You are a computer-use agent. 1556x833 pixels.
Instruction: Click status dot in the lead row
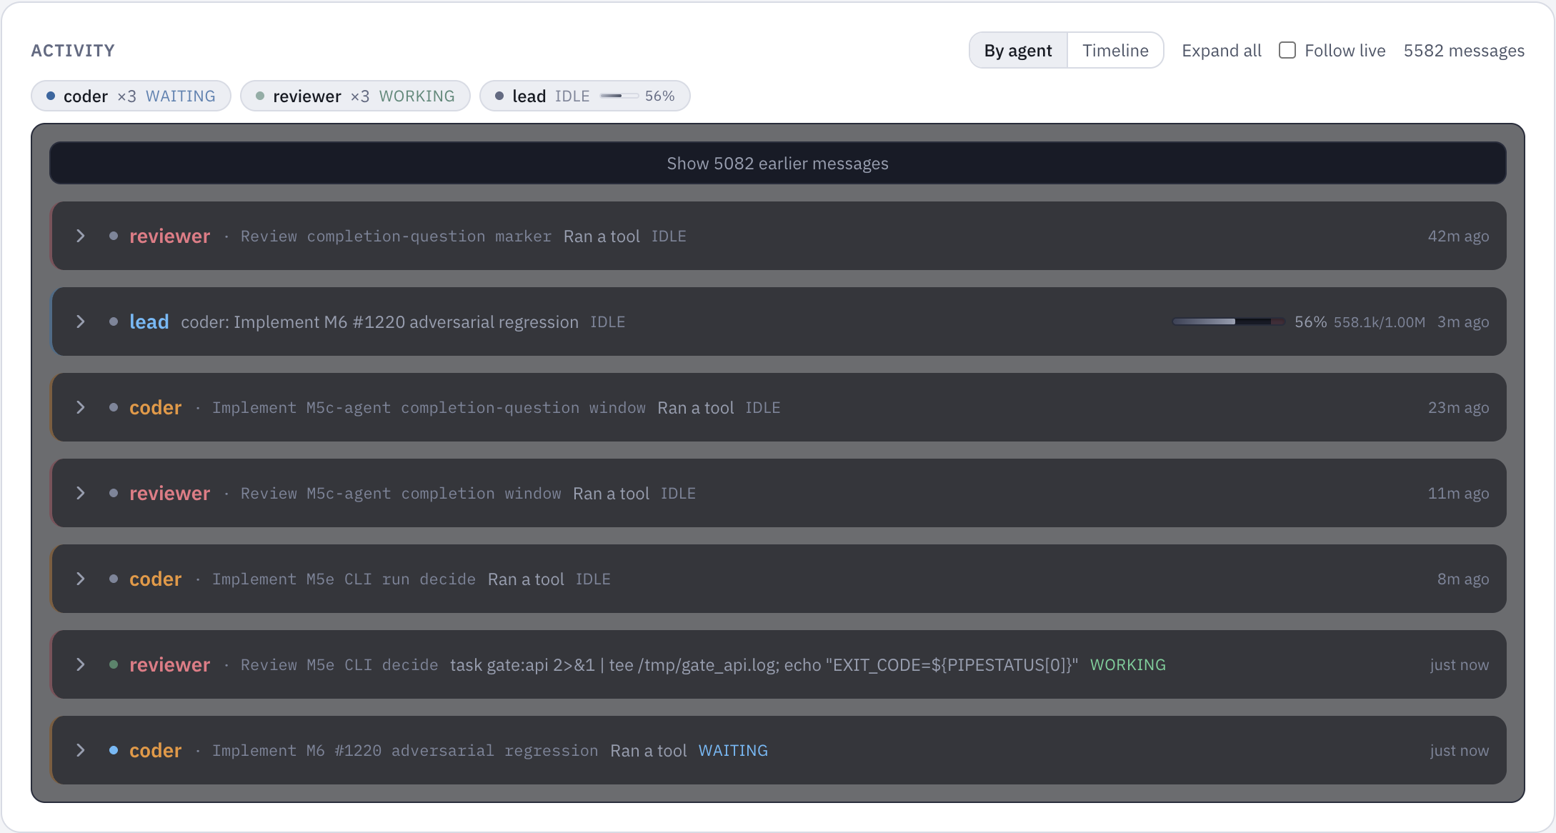[x=114, y=321]
